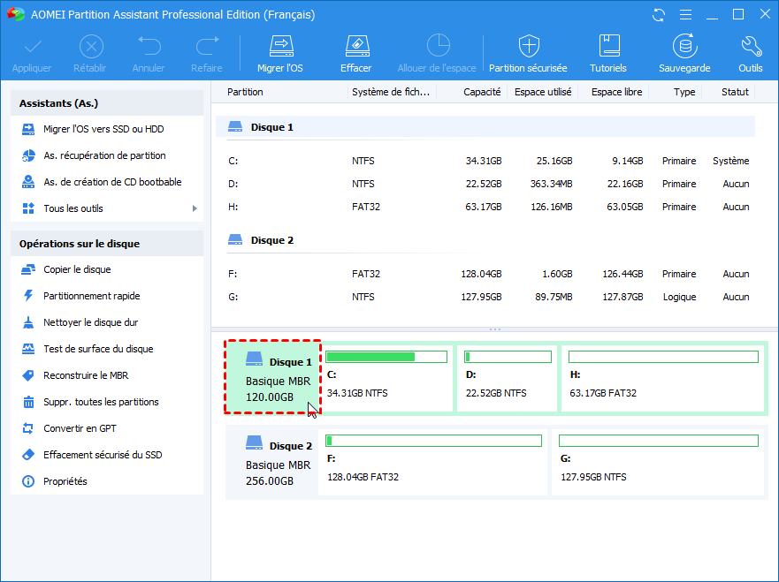Select the H: partition block in disk map
The width and height of the screenshot is (779, 582).
tap(663, 378)
